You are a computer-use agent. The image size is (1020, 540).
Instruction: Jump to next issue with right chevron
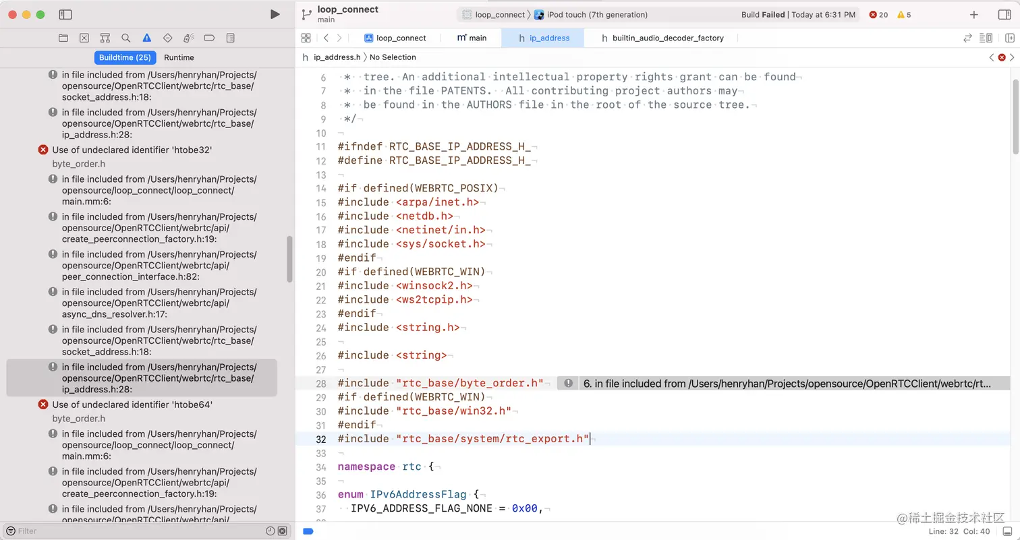pyautogui.click(x=1012, y=57)
